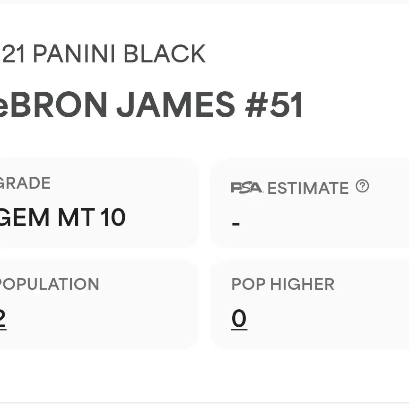409x409 pixels.
Task: Open the PSA Estimate help question mark
Action: [362, 186]
